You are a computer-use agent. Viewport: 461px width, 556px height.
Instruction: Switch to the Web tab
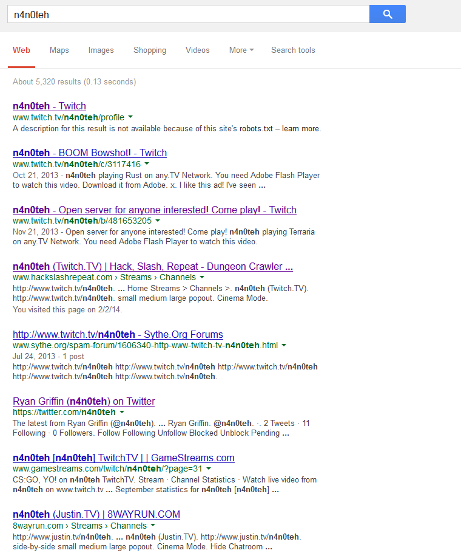point(21,50)
